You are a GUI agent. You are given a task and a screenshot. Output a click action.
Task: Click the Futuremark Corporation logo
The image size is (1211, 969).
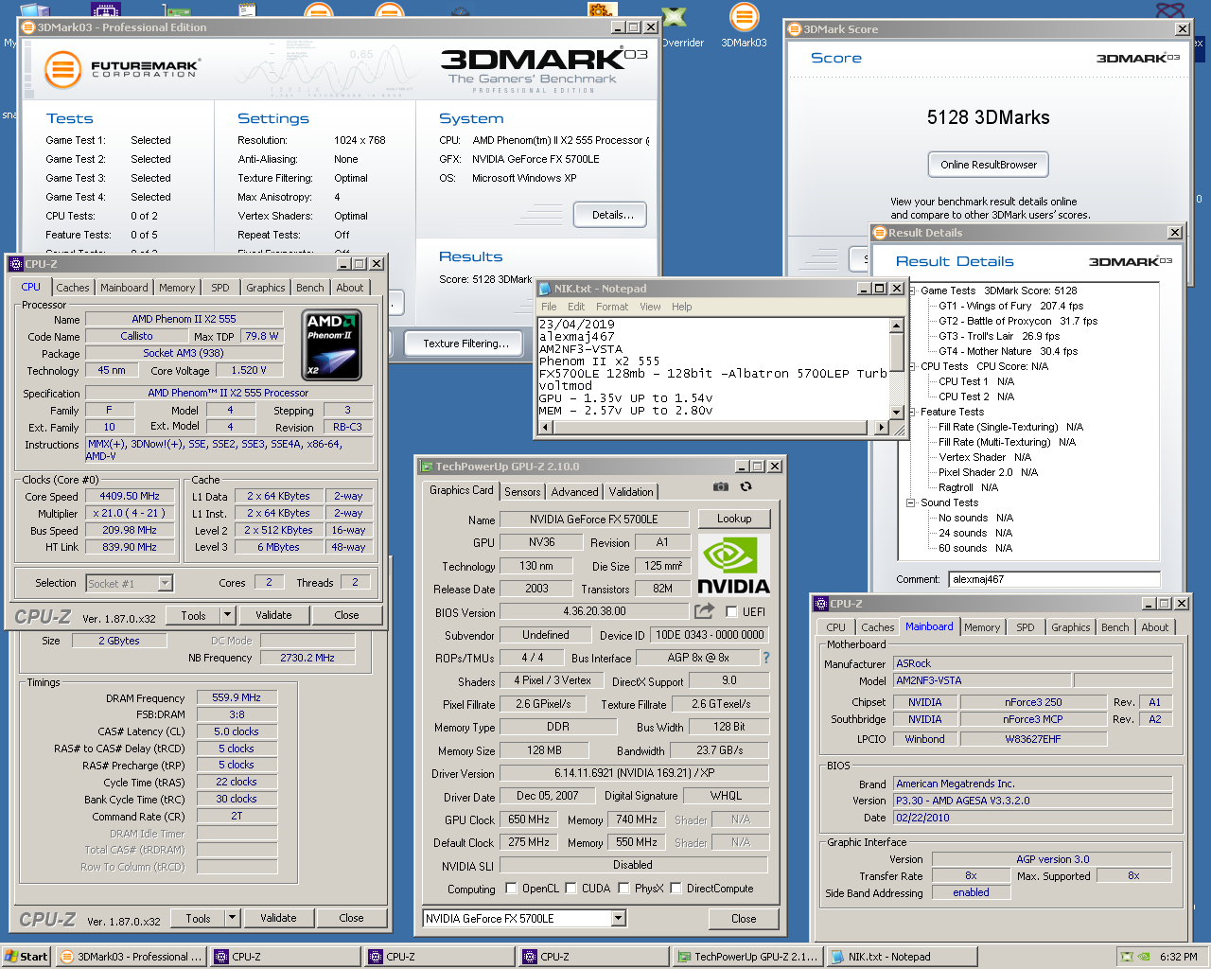[121, 69]
